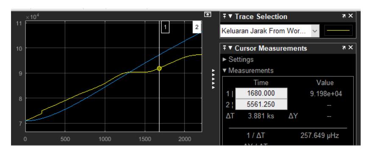Collapse the Cursor Measurements panel via its arrow
The width and height of the screenshot is (367, 153).
230,48
